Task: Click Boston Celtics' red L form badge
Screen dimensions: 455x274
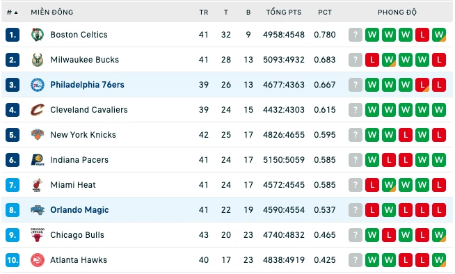Action: 422,35
